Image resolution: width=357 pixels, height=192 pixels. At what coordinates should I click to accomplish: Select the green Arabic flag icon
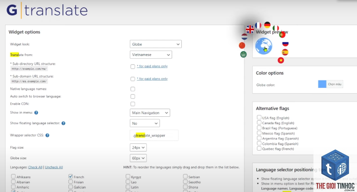coord(243,54)
